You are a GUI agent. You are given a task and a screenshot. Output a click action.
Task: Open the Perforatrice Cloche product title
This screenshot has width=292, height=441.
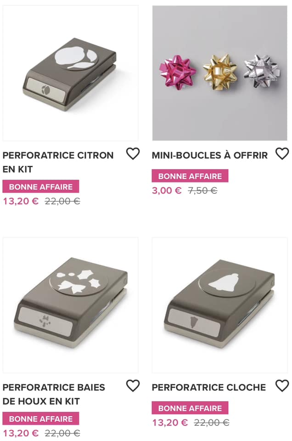coord(209,387)
